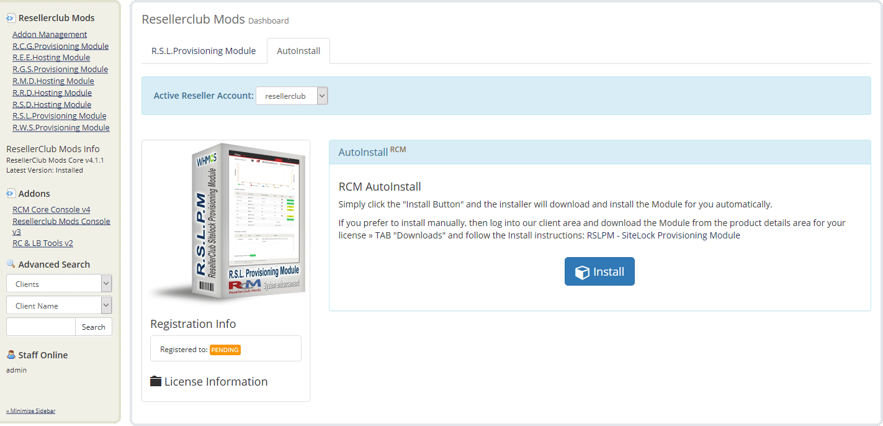Click the AutoInstall RCM panel header
Viewport: 883px width, 426px height.
[x=600, y=152]
